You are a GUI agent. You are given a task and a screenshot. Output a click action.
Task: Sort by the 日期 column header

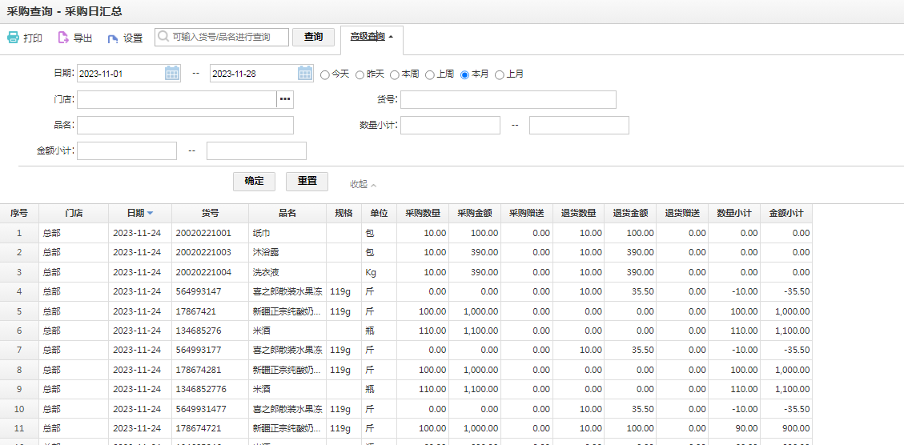tap(140, 213)
